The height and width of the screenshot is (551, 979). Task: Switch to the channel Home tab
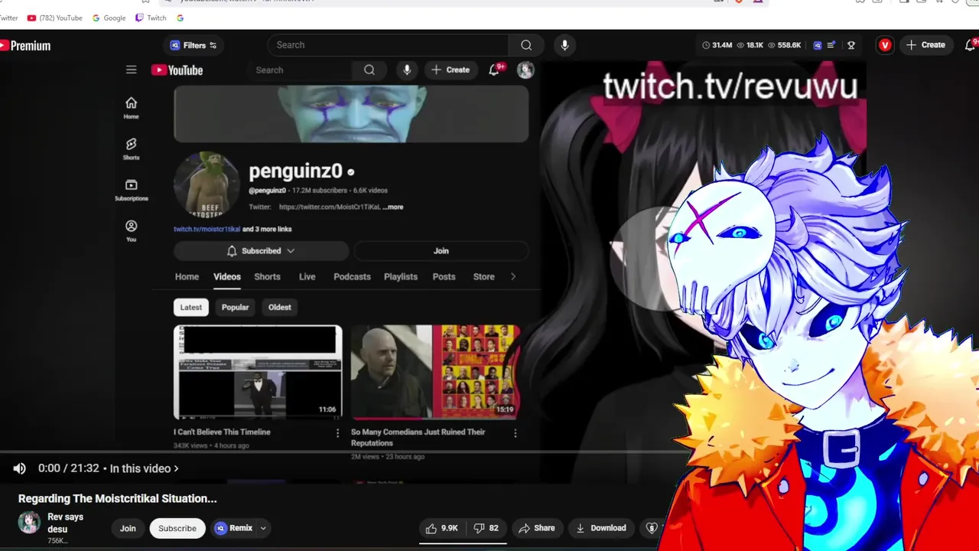pyautogui.click(x=187, y=276)
